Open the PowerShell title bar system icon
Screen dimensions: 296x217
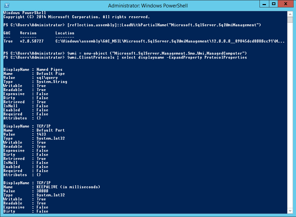click(7, 5)
